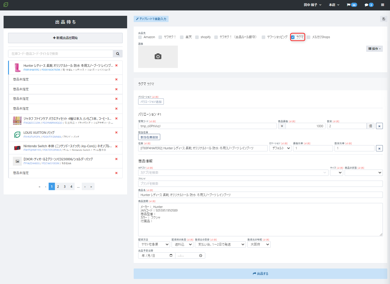The image size is (390, 284).
Task: Click the 管理コード field tmp_o0PhVxzJ
Action: [207, 126]
